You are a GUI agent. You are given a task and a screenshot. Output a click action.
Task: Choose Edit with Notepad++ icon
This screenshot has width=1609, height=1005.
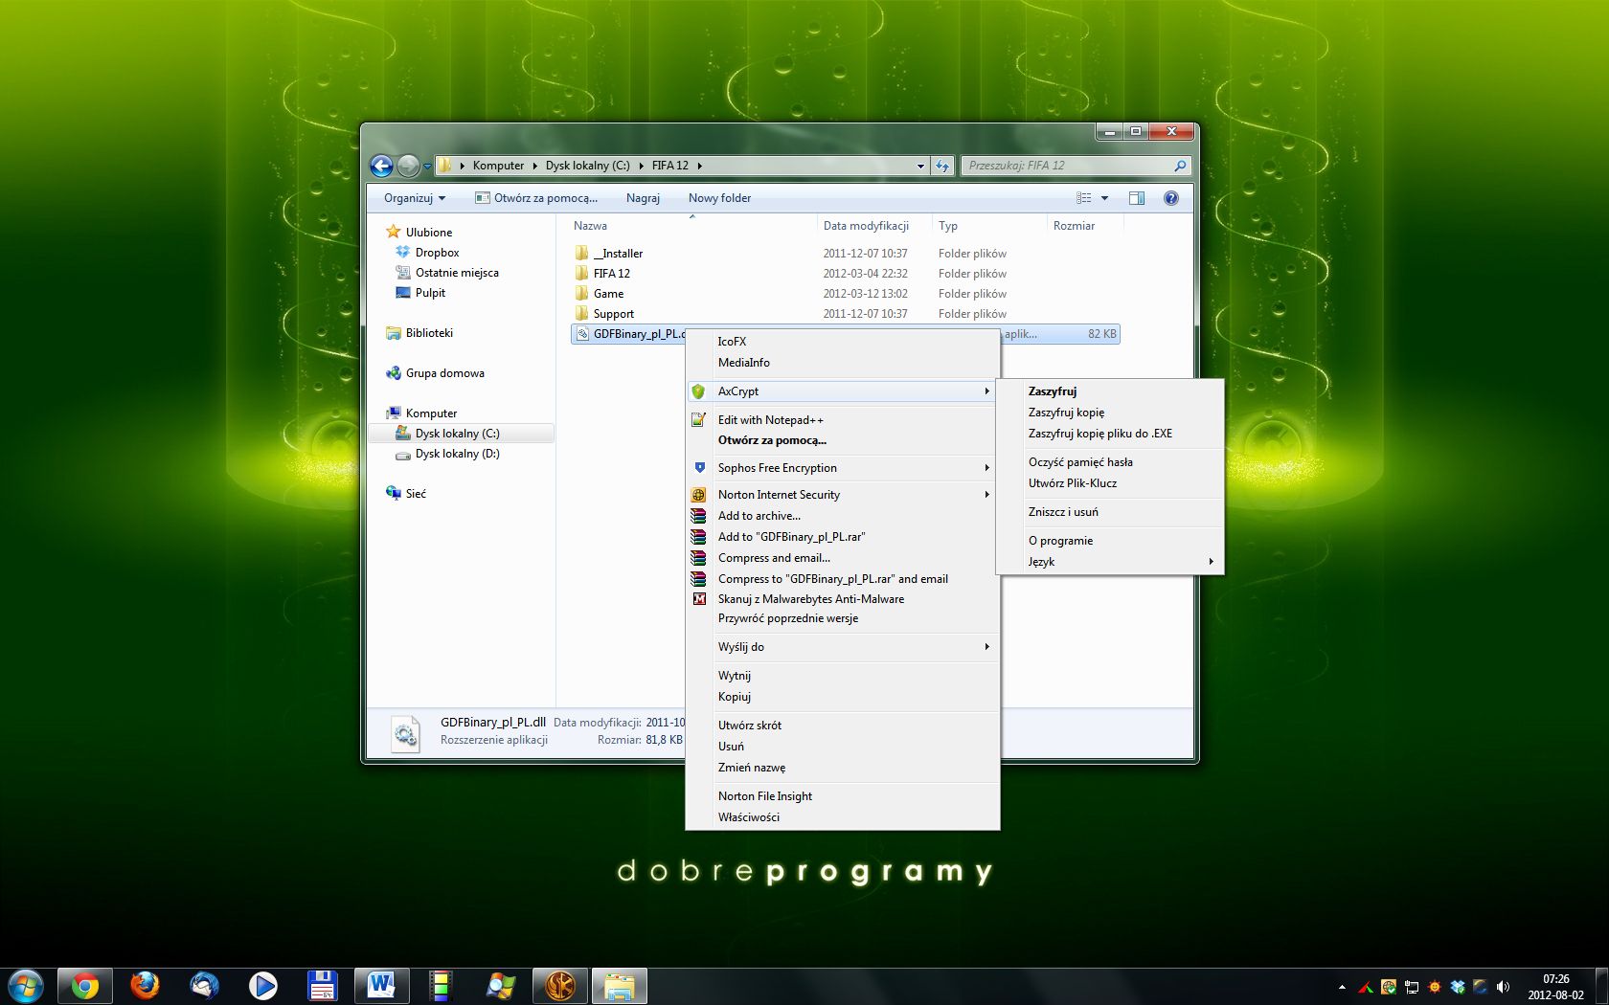point(699,419)
